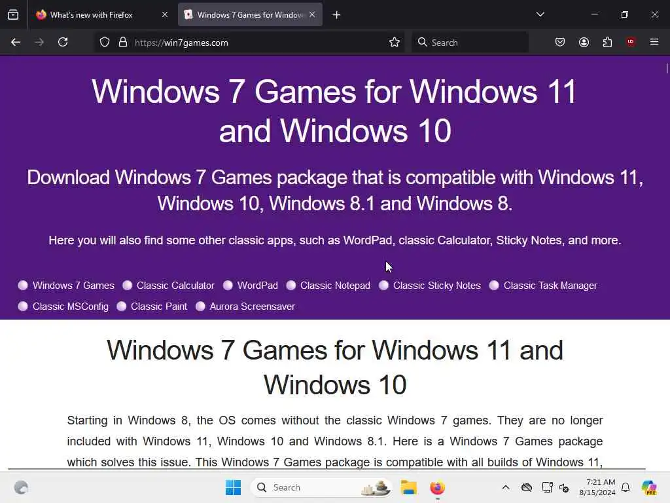670x503 pixels.
Task: Close the Windows 7 Games tab
Action: pyautogui.click(x=312, y=14)
